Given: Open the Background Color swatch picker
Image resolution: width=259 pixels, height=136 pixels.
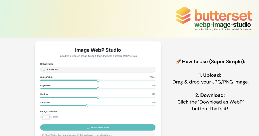Looking at the screenshot, I should pos(46,117).
